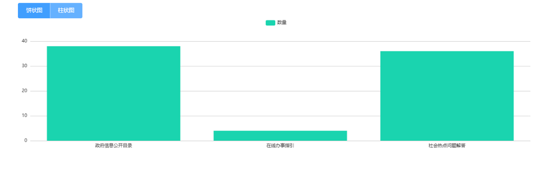Click the 政府信息公开目录 axis label
This screenshot has width=553, height=173.
(x=113, y=146)
